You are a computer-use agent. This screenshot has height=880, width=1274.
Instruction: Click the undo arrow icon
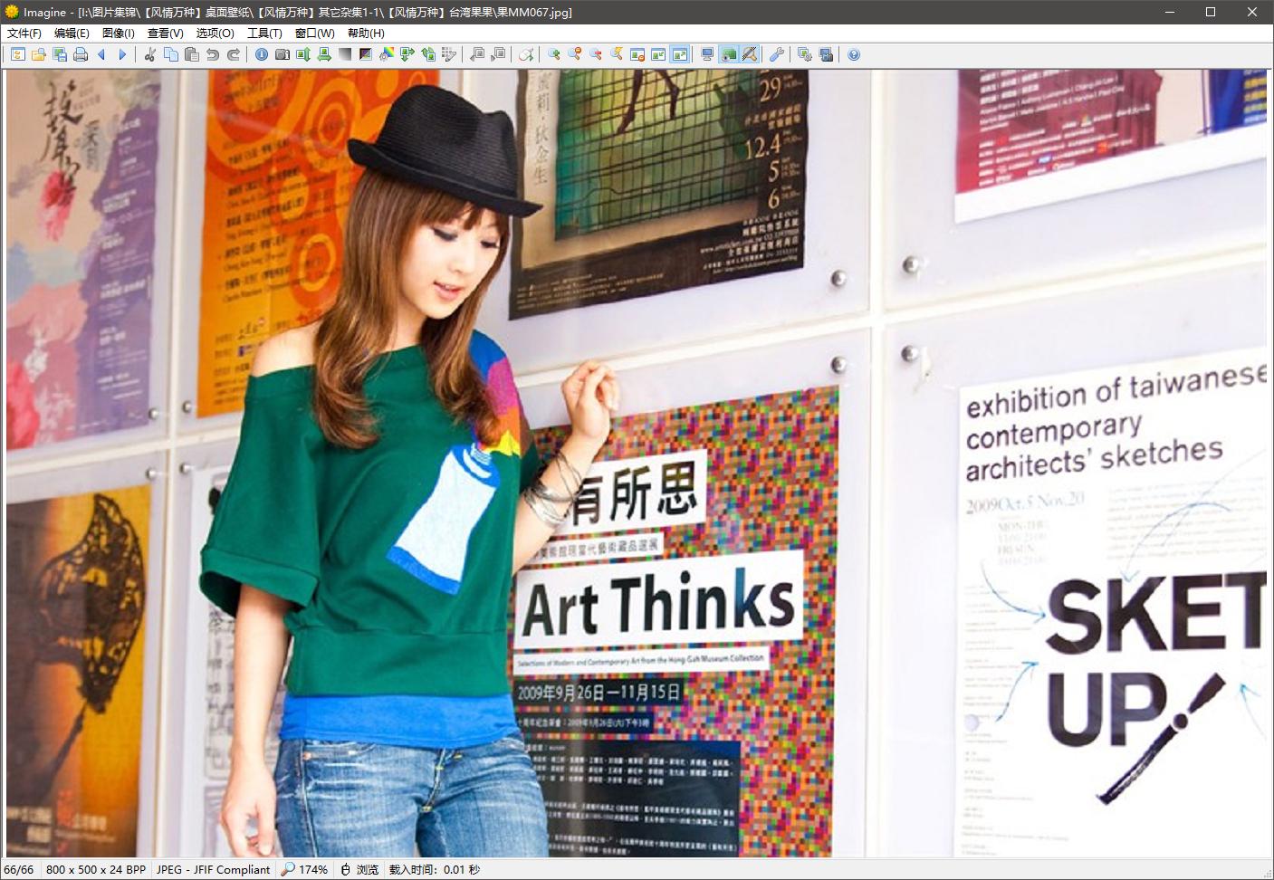(x=213, y=54)
